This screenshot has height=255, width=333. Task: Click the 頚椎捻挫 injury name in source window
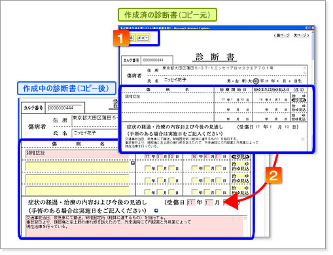tap(133, 96)
